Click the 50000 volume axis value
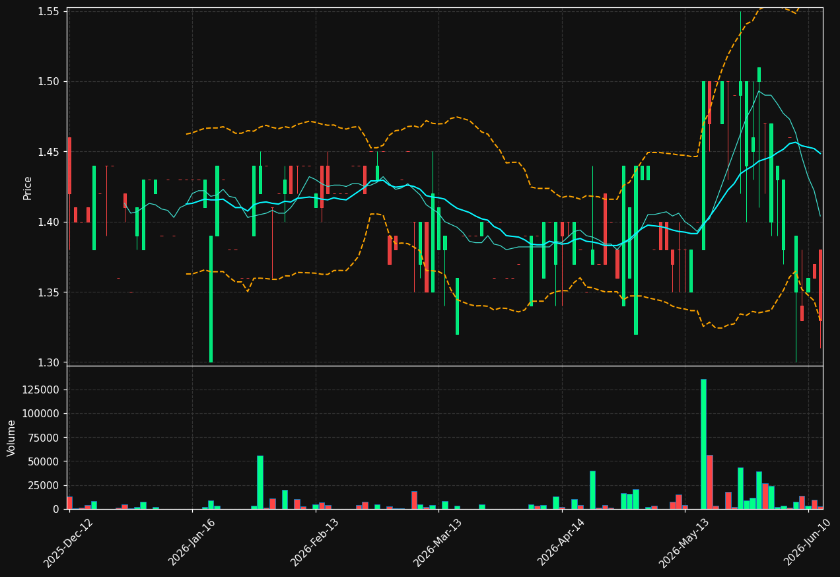This screenshot has width=840, height=577. tap(44, 461)
